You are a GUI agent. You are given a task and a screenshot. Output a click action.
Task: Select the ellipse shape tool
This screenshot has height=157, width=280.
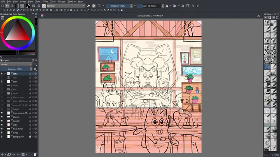[28, 10]
